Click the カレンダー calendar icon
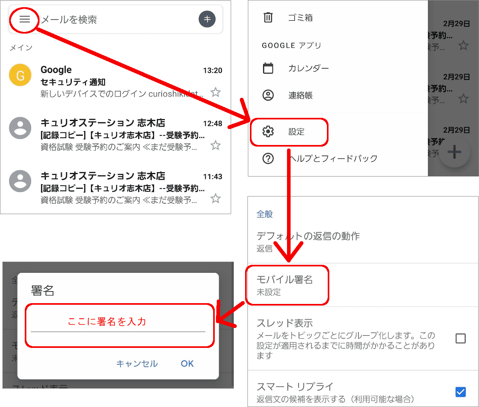Image resolution: width=479 pixels, height=407 pixels. tap(268, 68)
